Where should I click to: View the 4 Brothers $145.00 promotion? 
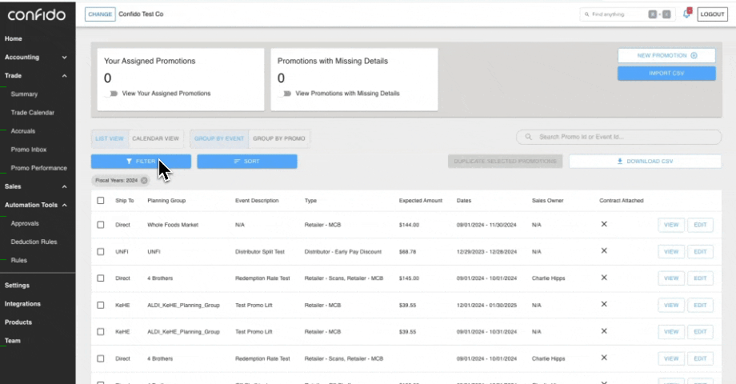pyautogui.click(x=671, y=278)
